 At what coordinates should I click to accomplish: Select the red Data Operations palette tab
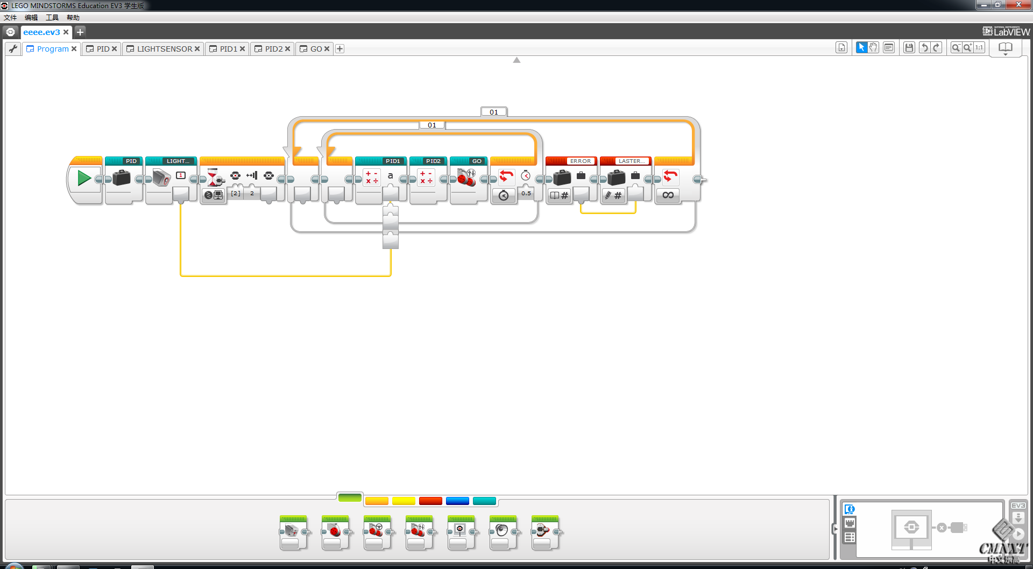(430, 501)
